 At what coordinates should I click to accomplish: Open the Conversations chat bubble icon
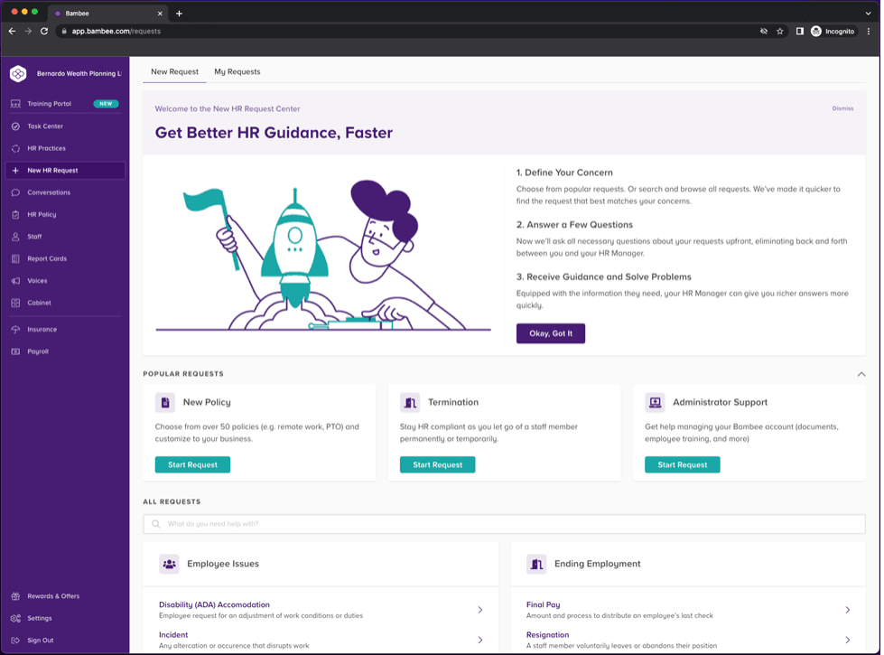coord(15,192)
